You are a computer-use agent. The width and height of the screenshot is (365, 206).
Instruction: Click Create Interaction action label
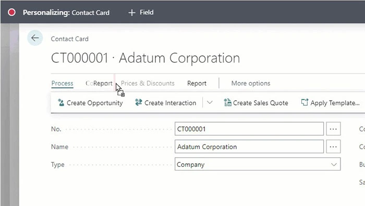(170, 103)
